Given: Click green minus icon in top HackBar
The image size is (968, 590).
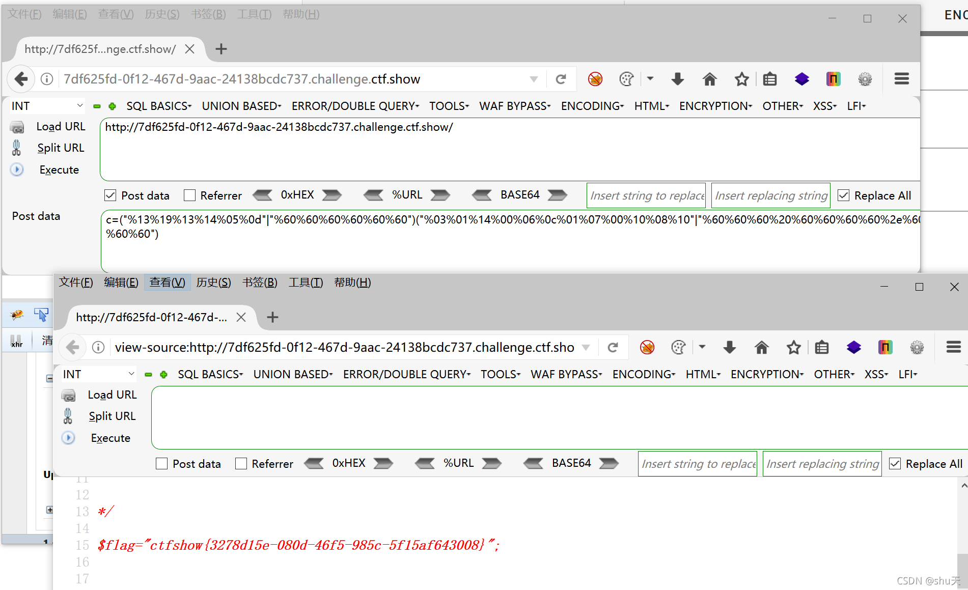Looking at the screenshot, I should pyautogui.click(x=97, y=106).
